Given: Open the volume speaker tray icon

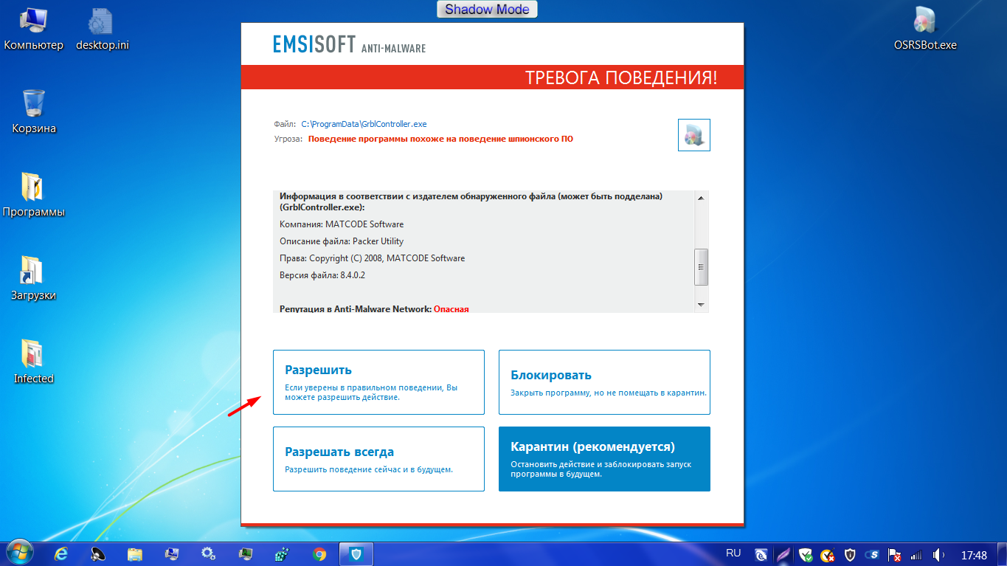Looking at the screenshot, I should 939,554.
